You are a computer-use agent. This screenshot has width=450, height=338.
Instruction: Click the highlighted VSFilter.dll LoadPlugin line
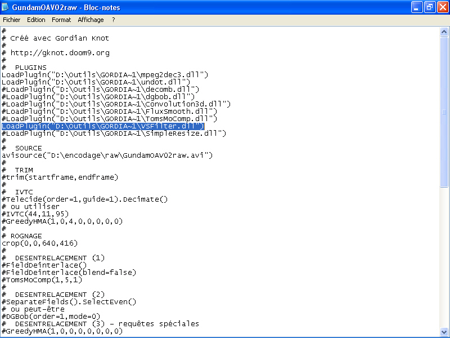(x=103, y=126)
